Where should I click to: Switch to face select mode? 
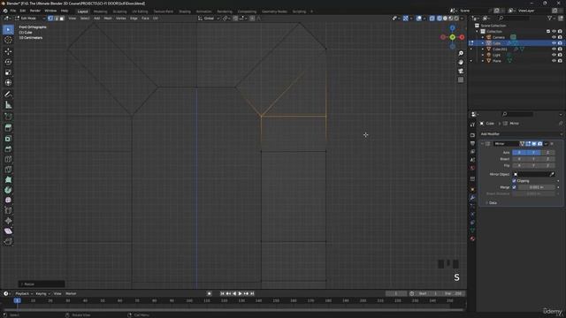coord(62,19)
